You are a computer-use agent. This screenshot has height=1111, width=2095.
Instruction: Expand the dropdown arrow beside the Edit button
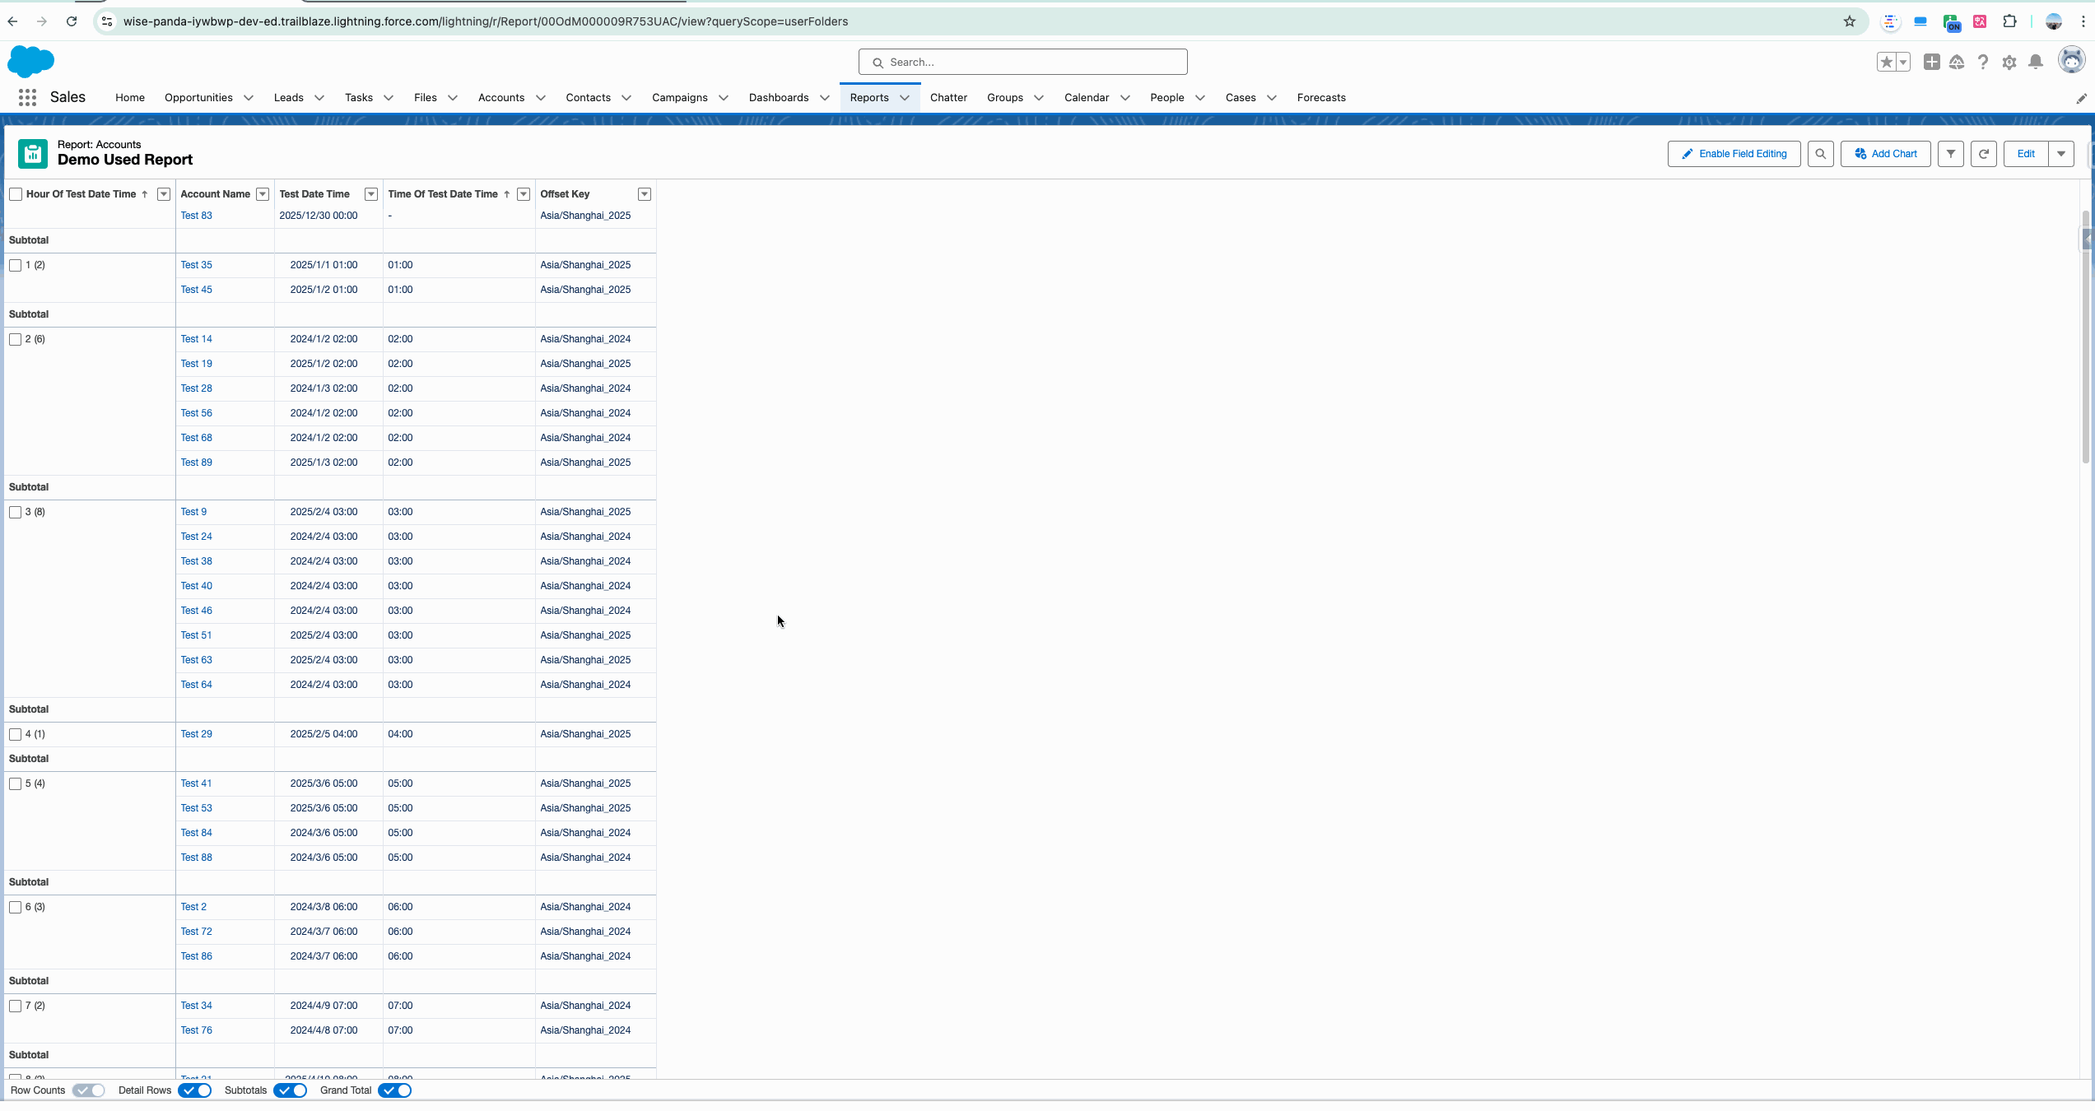2060,154
